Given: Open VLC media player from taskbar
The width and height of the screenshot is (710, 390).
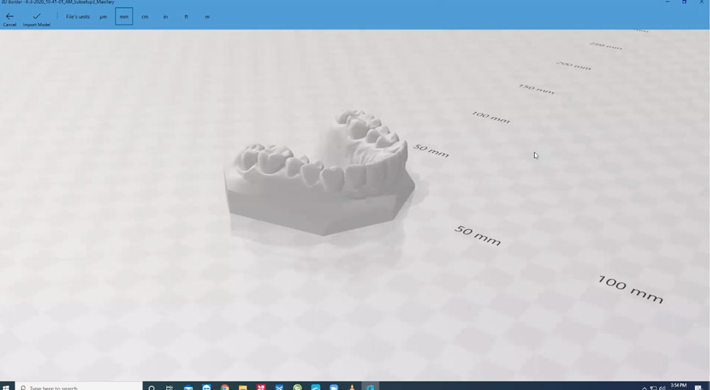Looking at the screenshot, I should [352, 387].
